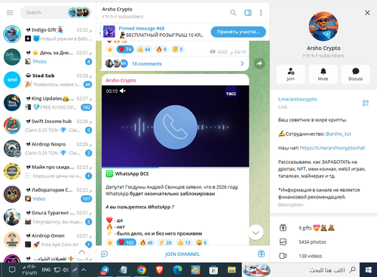Open the 138 videos shared media

[323, 256]
